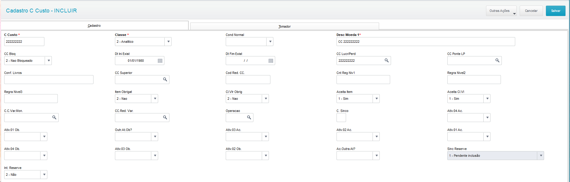Click the CC Ponte LP lookup magnifier
The image size is (570, 182).
[x=497, y=61]
